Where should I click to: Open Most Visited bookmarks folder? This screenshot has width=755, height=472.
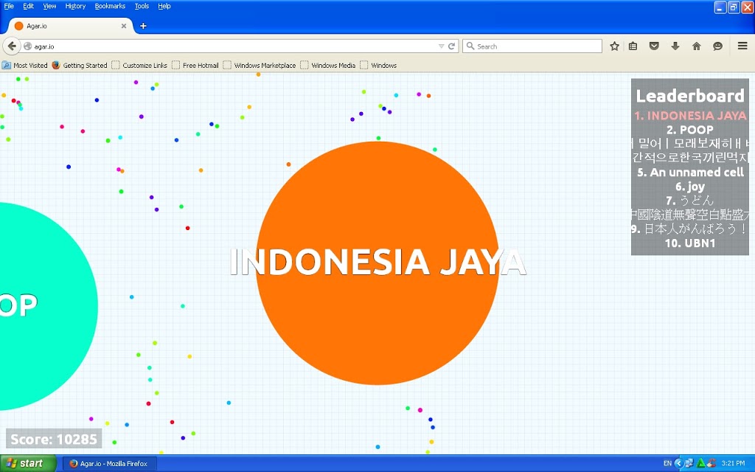point(25,66)
